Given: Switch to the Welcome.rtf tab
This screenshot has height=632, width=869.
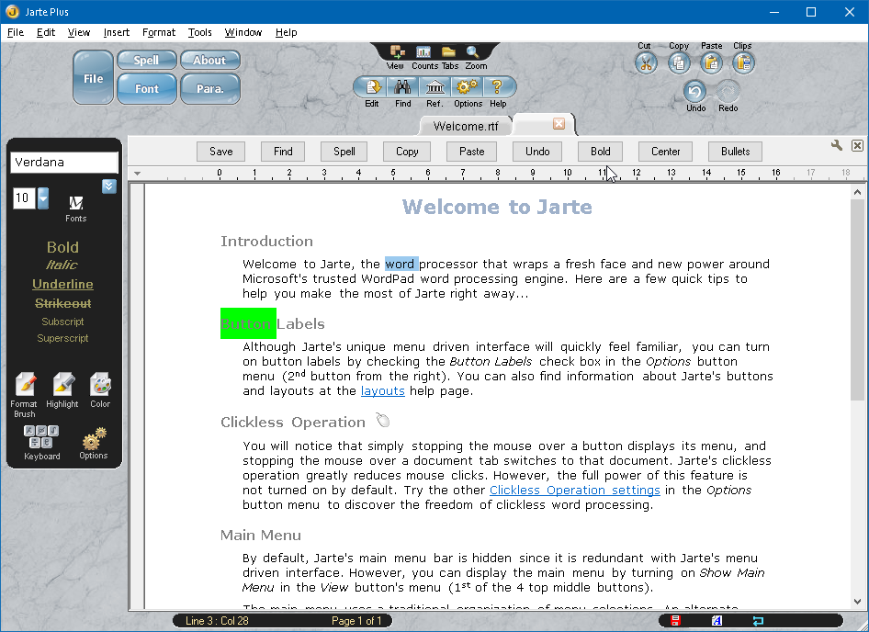Looking at the screenshot, I should click(x=466, y=126).
